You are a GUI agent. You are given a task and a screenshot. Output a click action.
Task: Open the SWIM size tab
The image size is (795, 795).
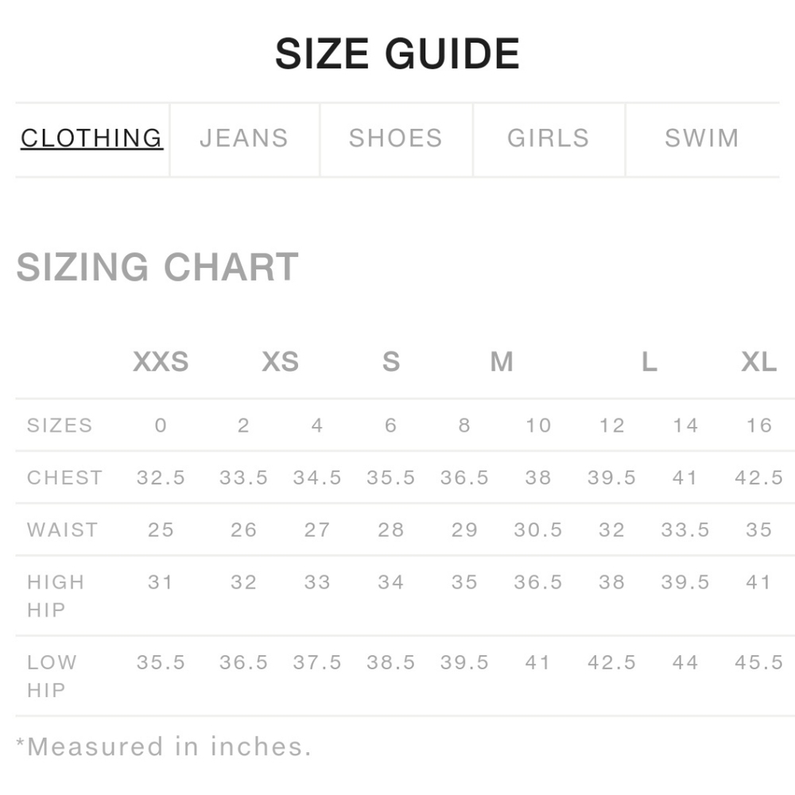[702, 138]
